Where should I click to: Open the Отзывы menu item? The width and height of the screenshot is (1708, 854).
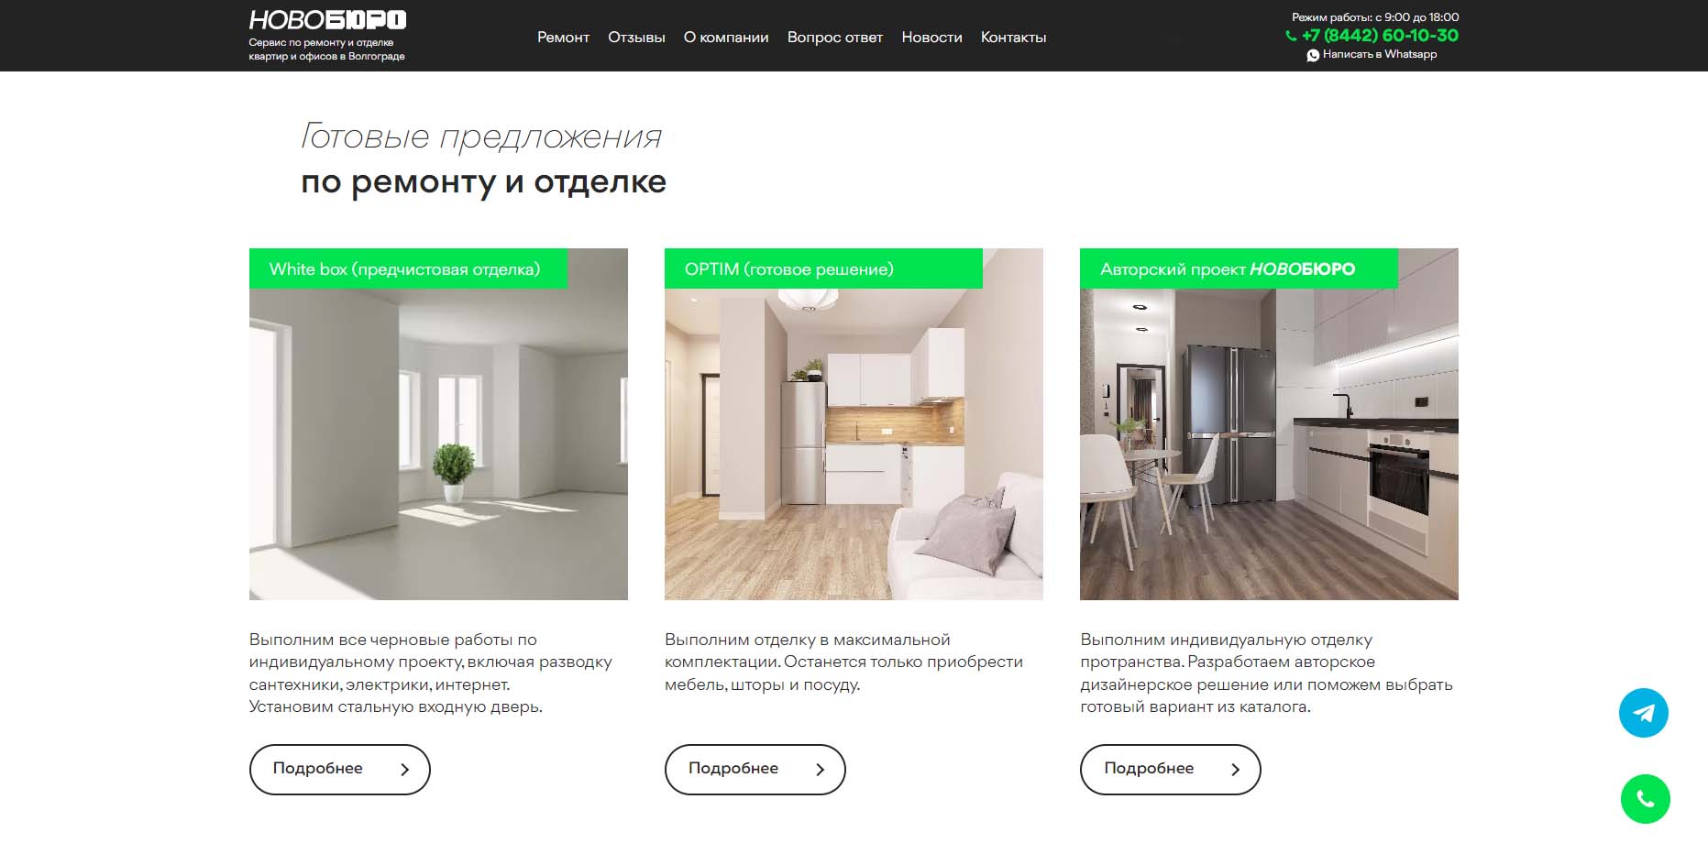pos(636,38)
